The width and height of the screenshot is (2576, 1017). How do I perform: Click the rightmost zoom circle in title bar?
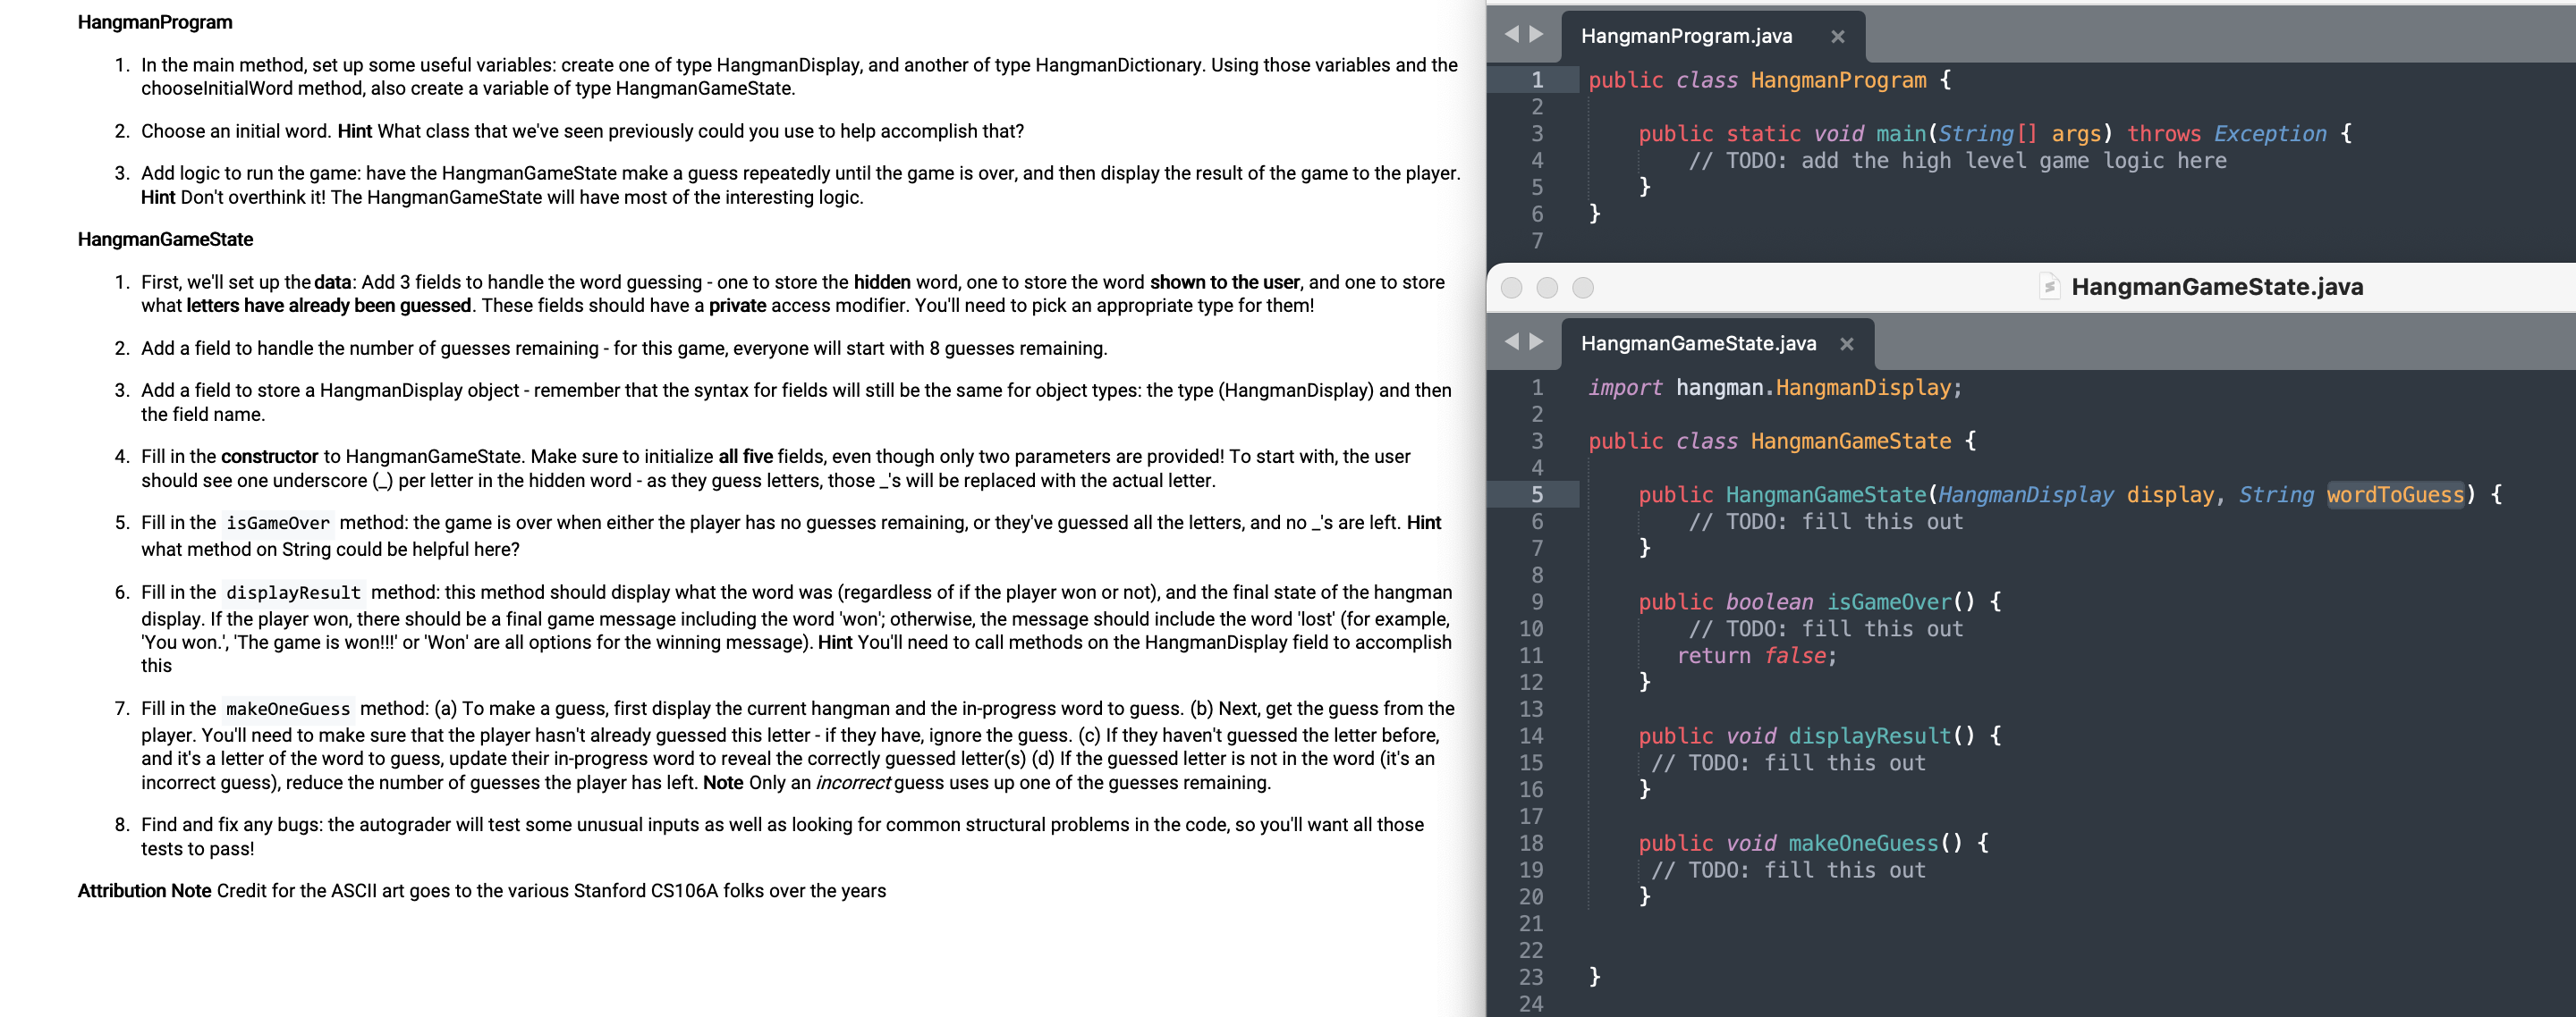click(x=1583, y=287)
